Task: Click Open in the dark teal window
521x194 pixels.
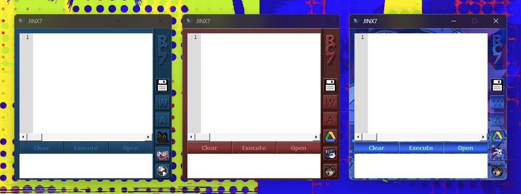Action: 130,148
